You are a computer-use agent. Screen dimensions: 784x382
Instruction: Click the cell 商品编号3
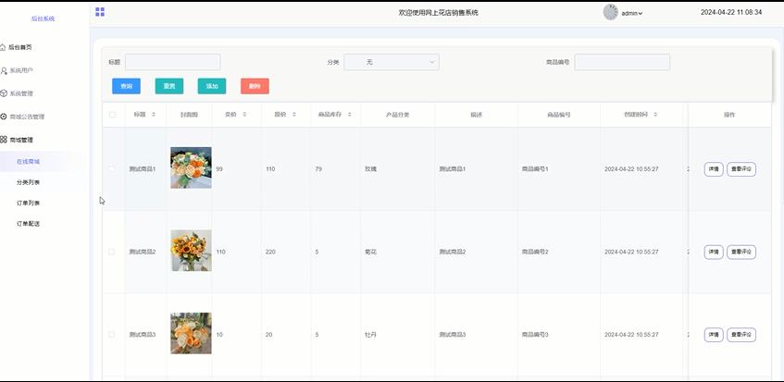point(535,335)
